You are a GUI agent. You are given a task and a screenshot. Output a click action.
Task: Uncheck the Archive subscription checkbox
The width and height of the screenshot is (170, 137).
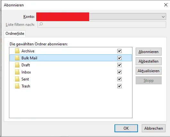coord(119,51)
